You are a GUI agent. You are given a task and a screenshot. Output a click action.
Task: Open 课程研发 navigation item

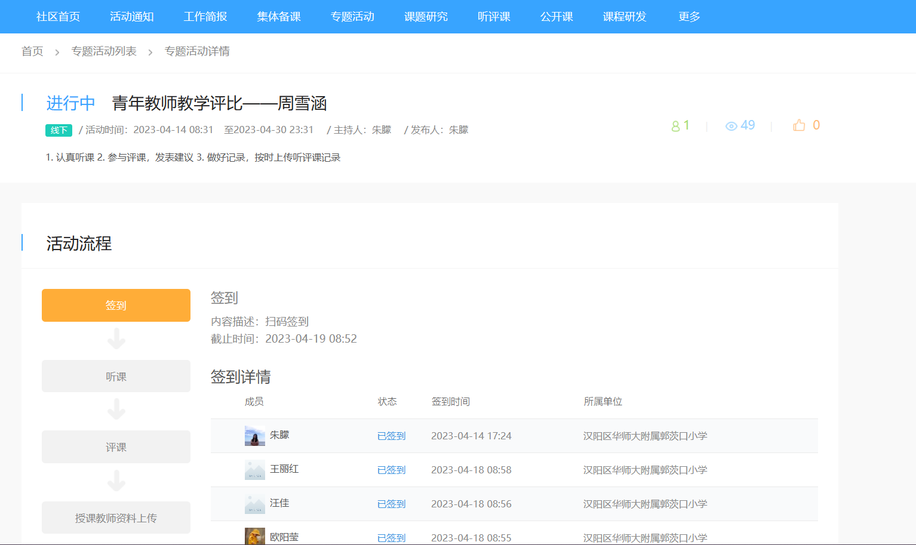click(625, 17)
